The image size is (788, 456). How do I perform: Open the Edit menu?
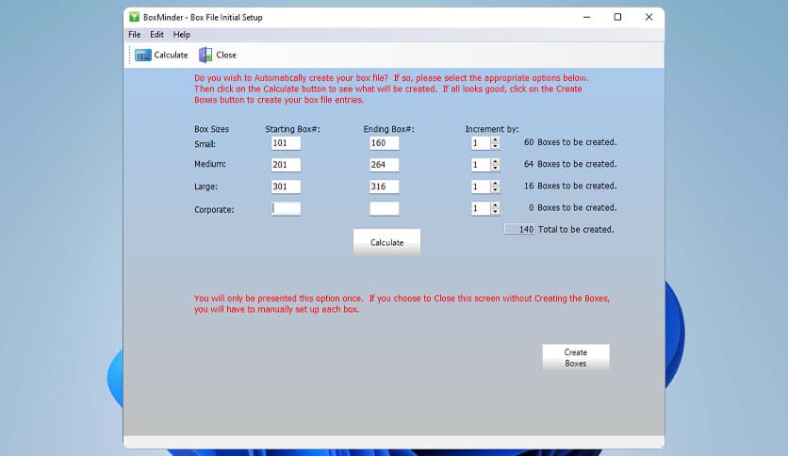point(156,35)
